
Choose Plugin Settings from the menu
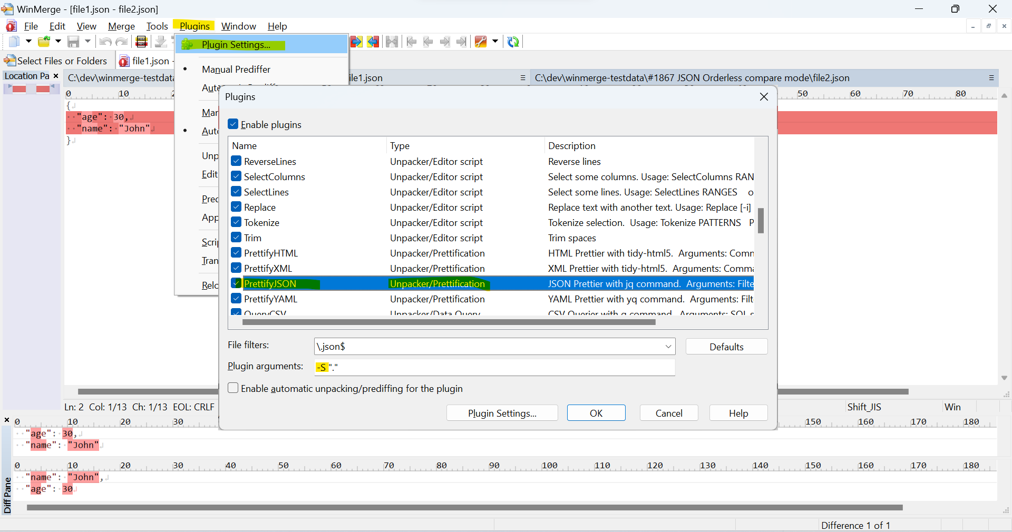(x=237, y=45)
